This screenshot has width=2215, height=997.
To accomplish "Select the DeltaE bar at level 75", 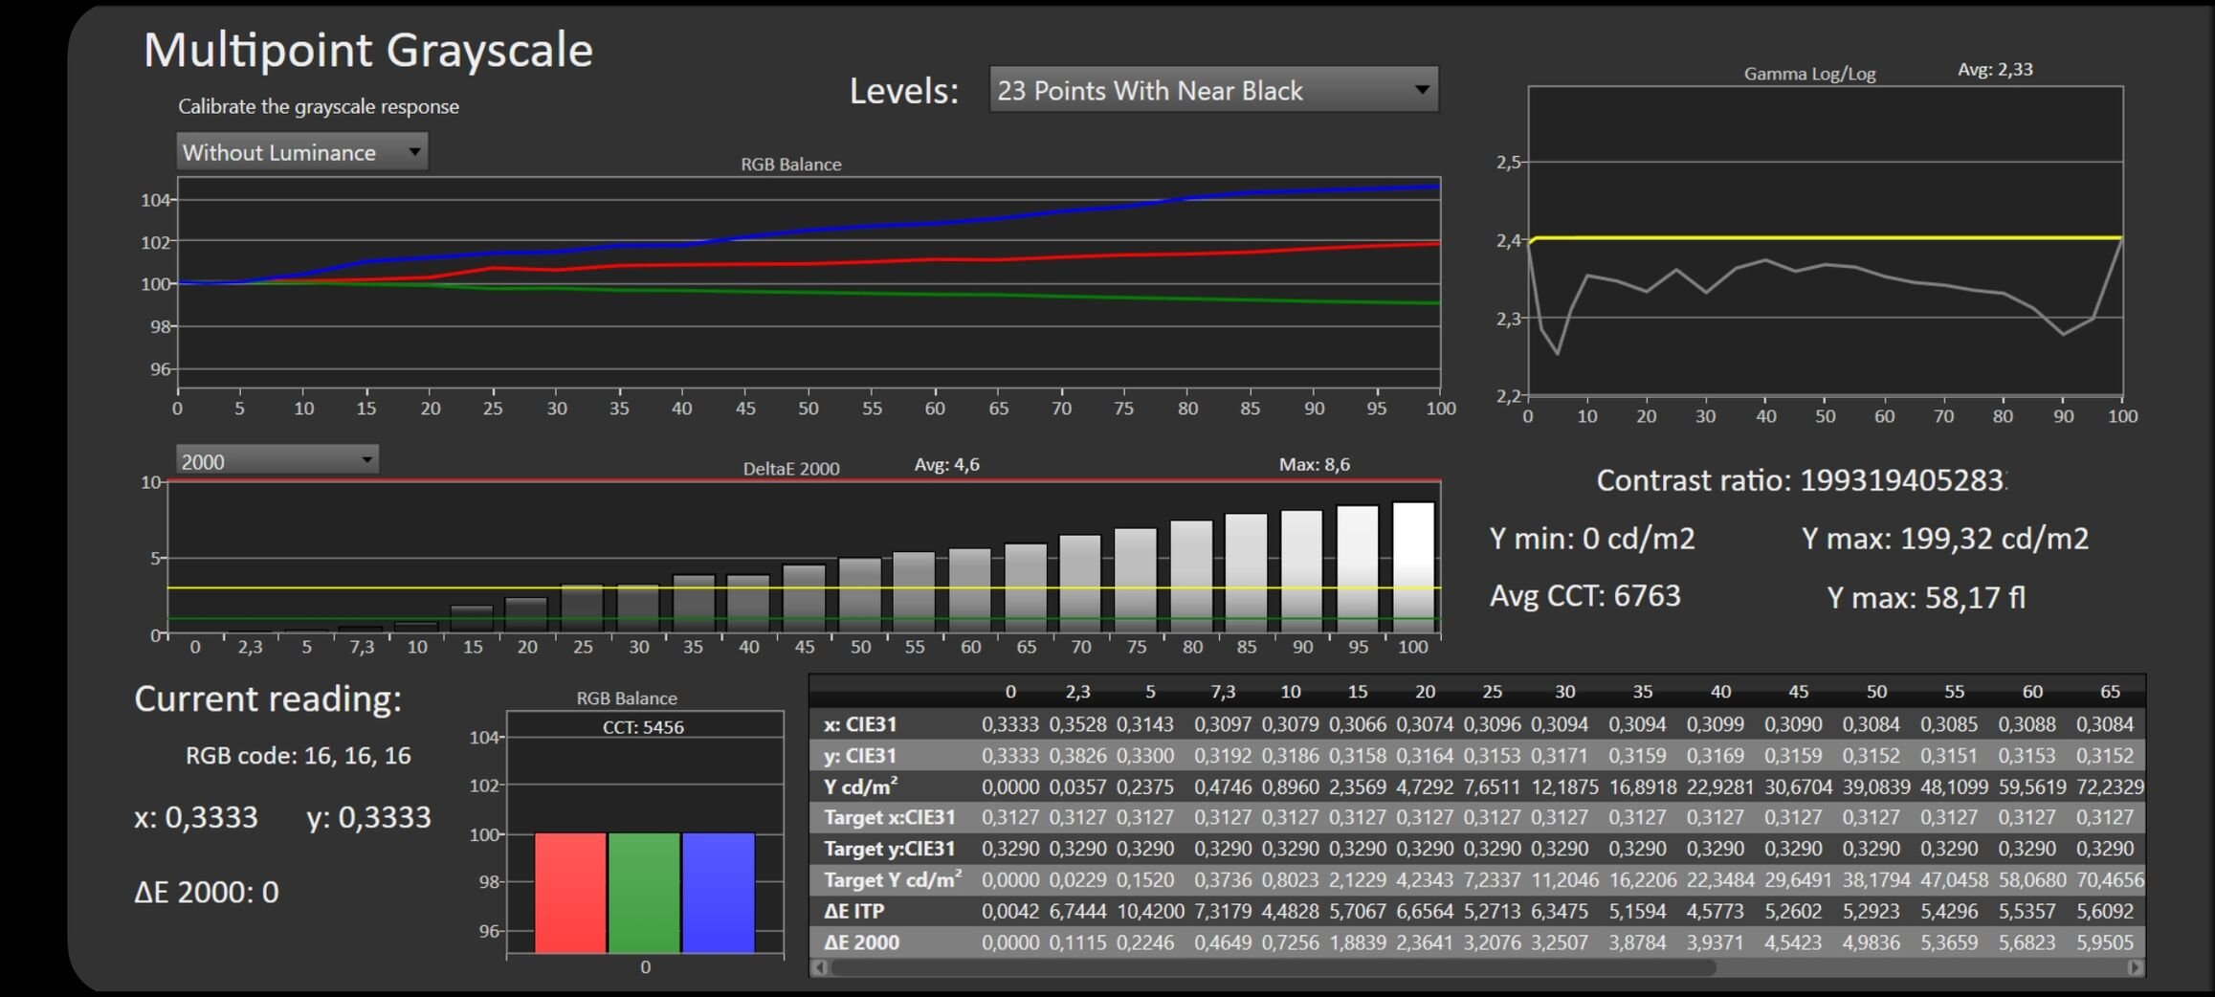I will (x=1136, y=580).
